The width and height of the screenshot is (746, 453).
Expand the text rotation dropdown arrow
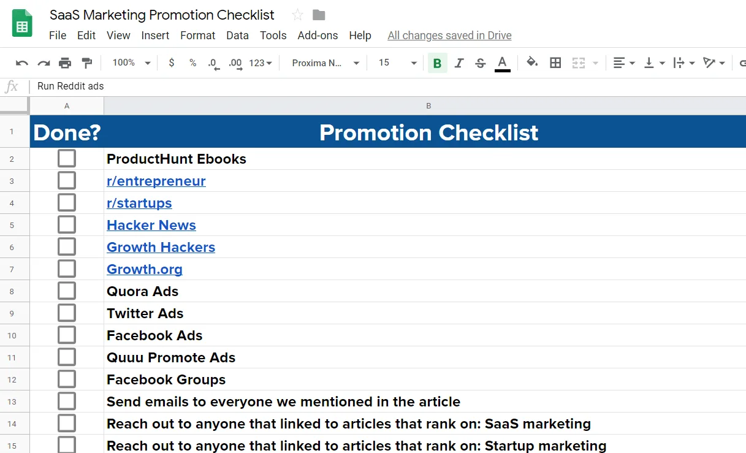click(722, 63)
